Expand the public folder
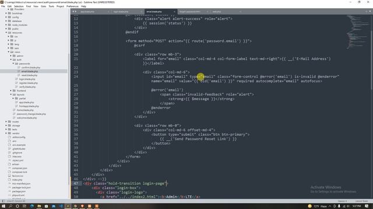 tap(6, 28)
